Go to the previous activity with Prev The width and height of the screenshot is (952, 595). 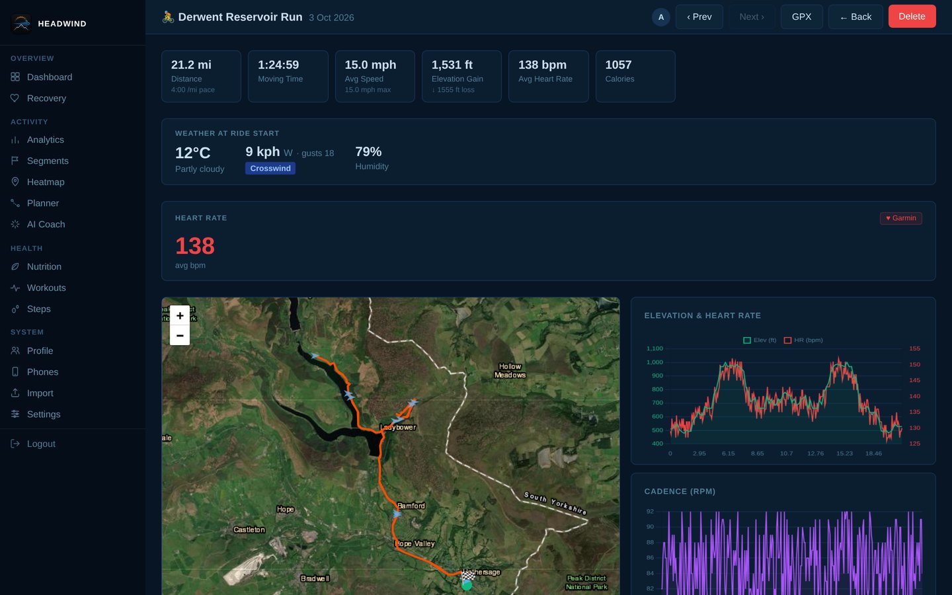click(699, 17)
